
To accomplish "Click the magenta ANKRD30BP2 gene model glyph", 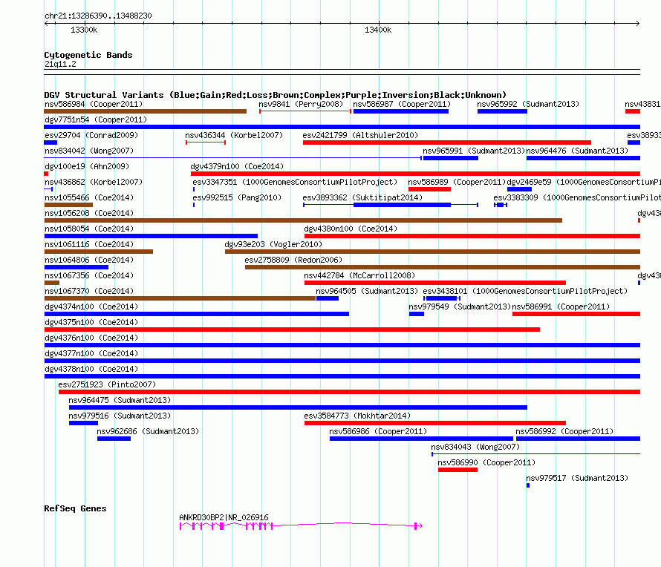I will point(301,525).
